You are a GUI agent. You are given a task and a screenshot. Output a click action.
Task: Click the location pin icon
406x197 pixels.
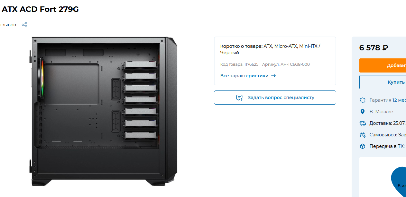(363, 112)
